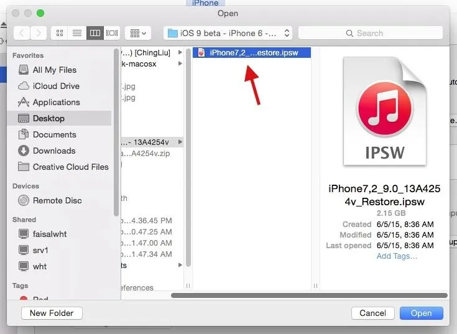Open the item arrangement dropdown
Viewport: 457px width, 334px height.
[137, 33]
